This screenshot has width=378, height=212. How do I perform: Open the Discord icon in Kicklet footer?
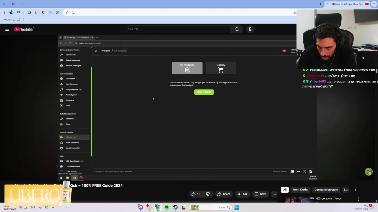pyautogui.click(x=292, y=171)
